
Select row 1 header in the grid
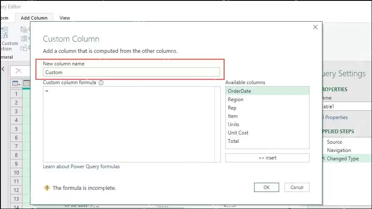pos(16,94)
